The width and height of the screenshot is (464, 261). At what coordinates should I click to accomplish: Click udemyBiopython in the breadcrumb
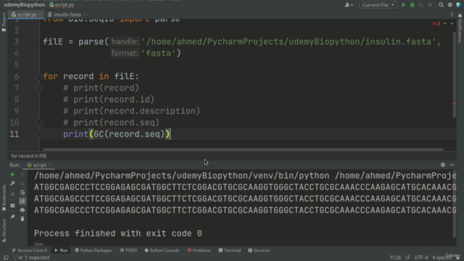tap(24, 5)
